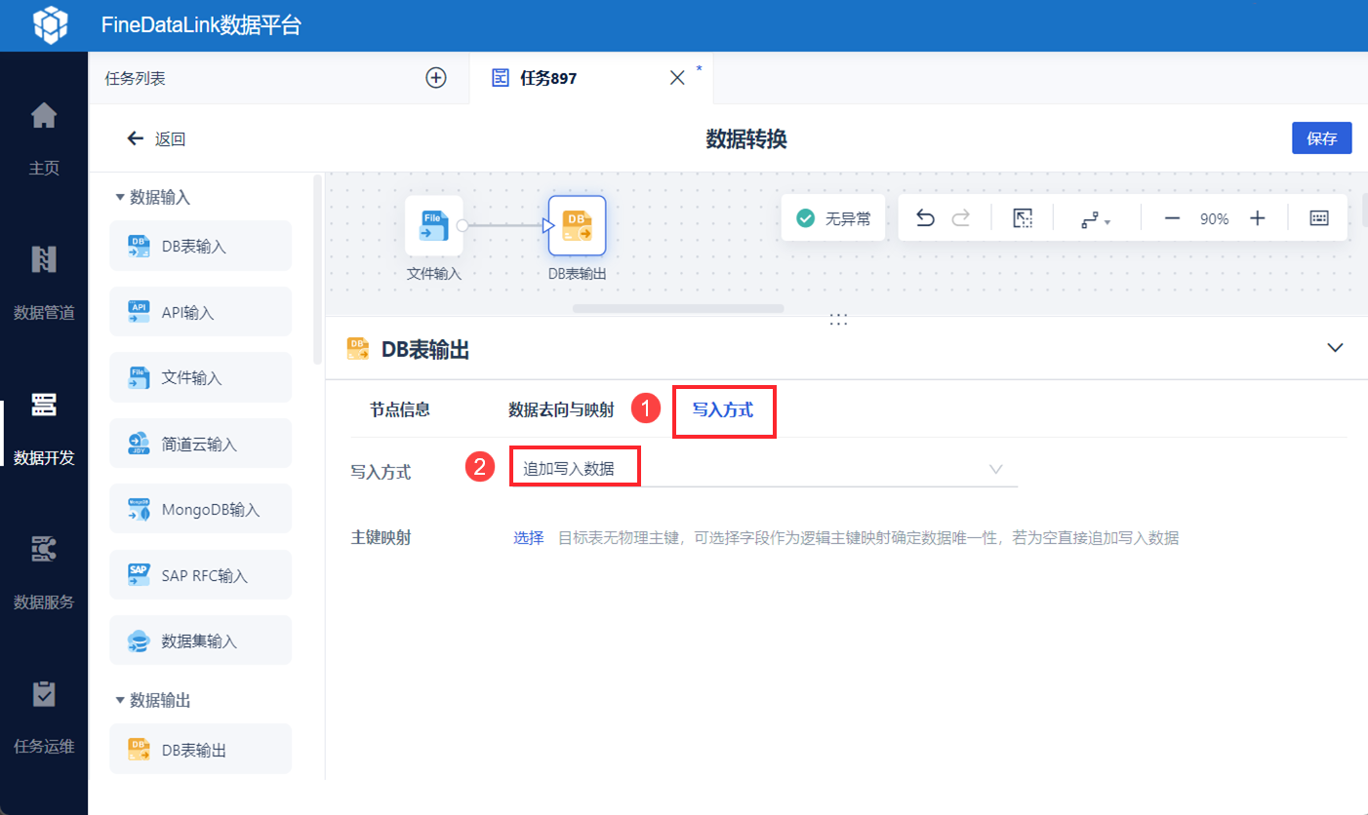1368x815 pixels.
Task: Collapse the DB表输出 panel chevron
Action: point(1336,348)
